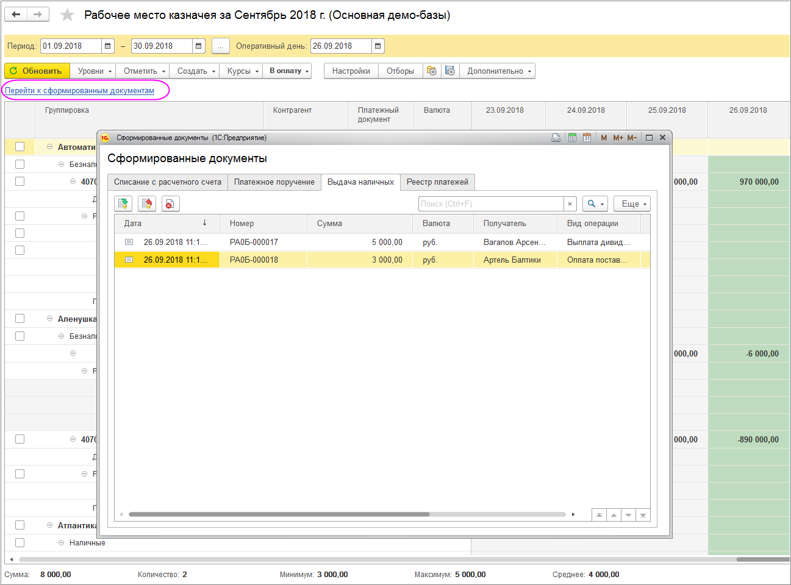Open Отборы
Viewport: 791px width, 585px height.
[400, 71]
